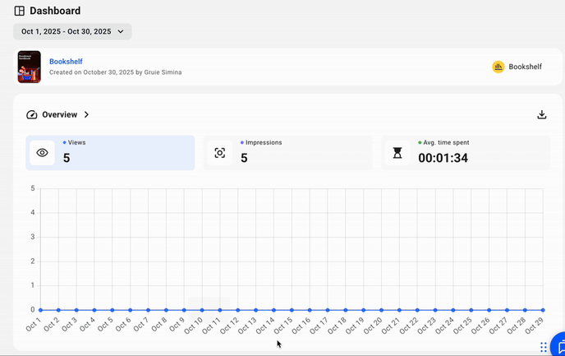Download the overview report
This screenshot has width=565, height=356.
click(541, 115)
